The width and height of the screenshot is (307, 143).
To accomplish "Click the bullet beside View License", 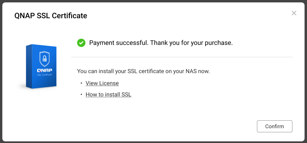I will pyautogui.click(x=81, y=83).
